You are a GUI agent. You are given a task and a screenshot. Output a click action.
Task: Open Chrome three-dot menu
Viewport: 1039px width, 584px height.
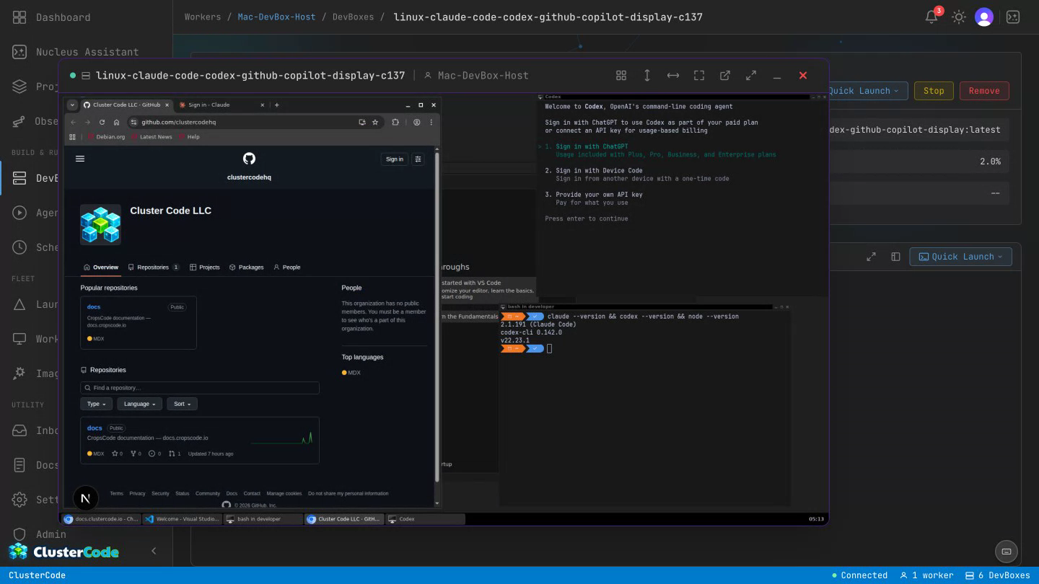click(431, 122)
